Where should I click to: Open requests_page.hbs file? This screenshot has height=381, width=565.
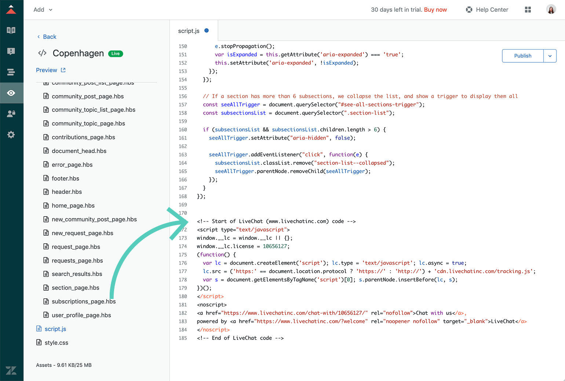coord(77,261)
